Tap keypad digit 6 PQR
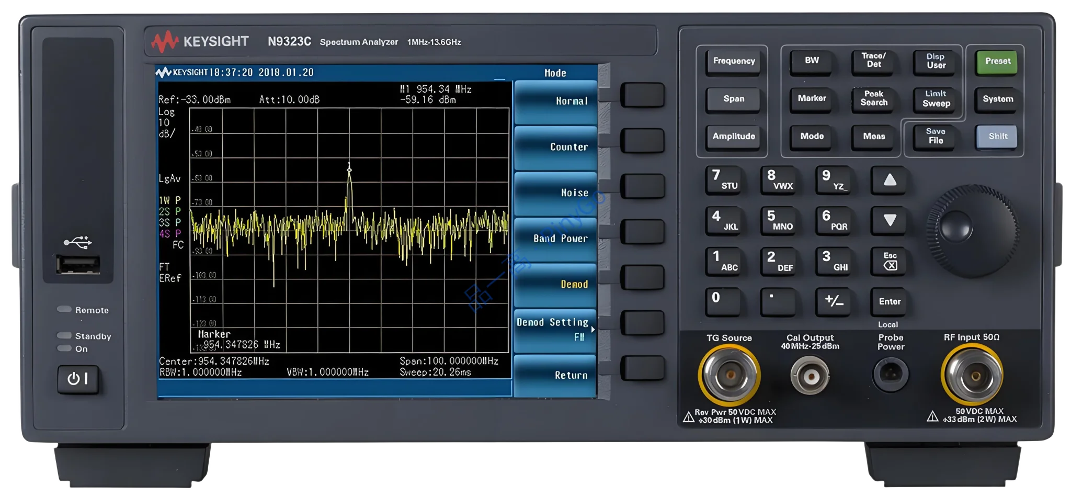Image resolution: width=1071 pixels, height=497 pixels. 834,220
